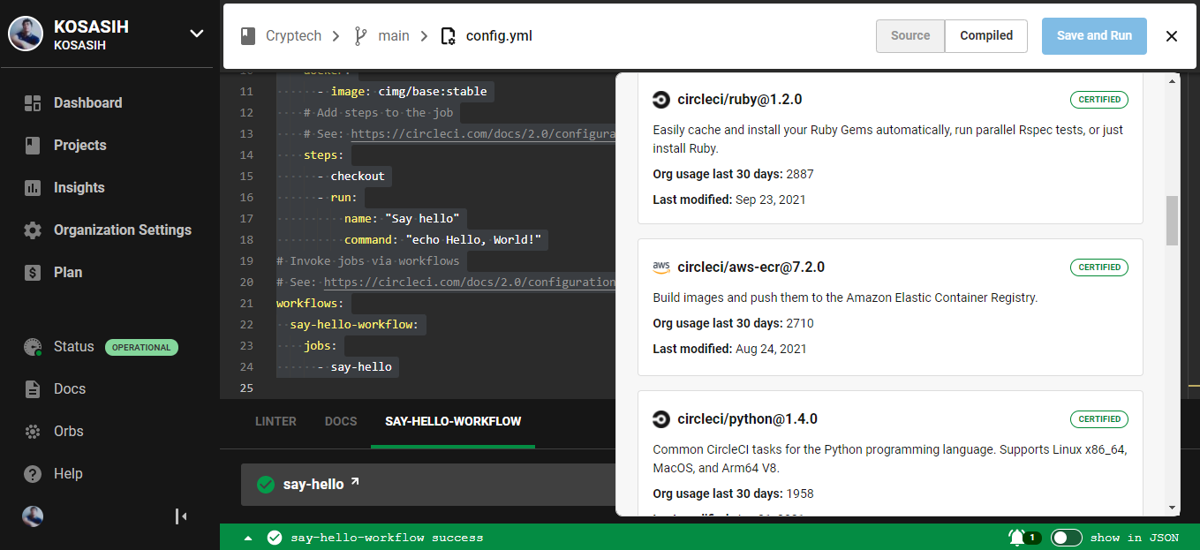1200x550 pixels.
Task: Click the orb panel scrollbar thumb
Action: click(1173, 221)
